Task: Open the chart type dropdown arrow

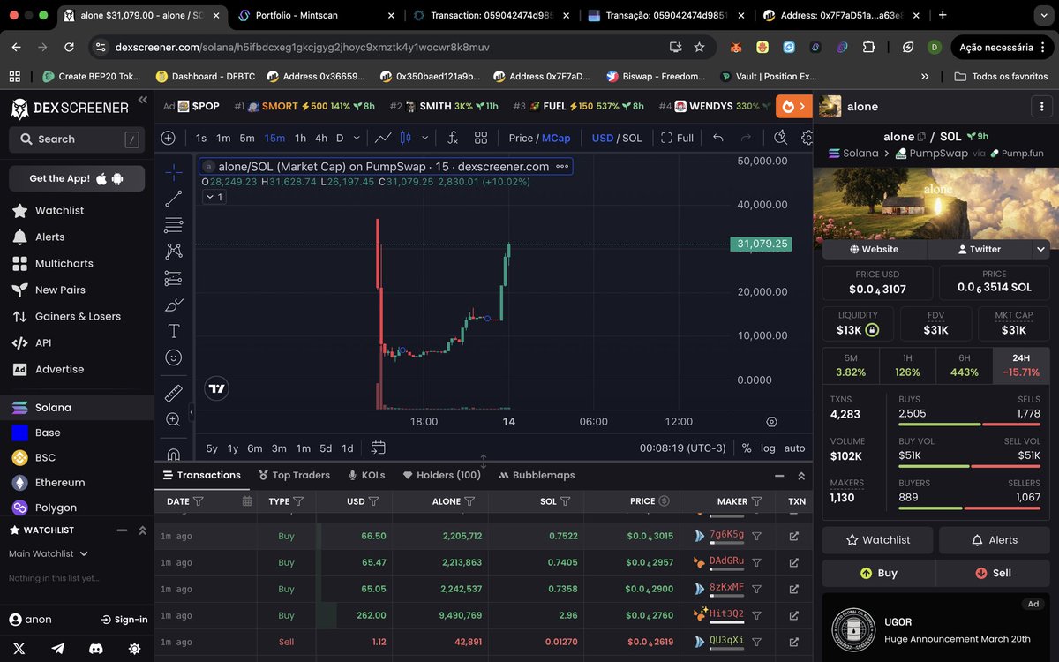Action: click(425, 138)
